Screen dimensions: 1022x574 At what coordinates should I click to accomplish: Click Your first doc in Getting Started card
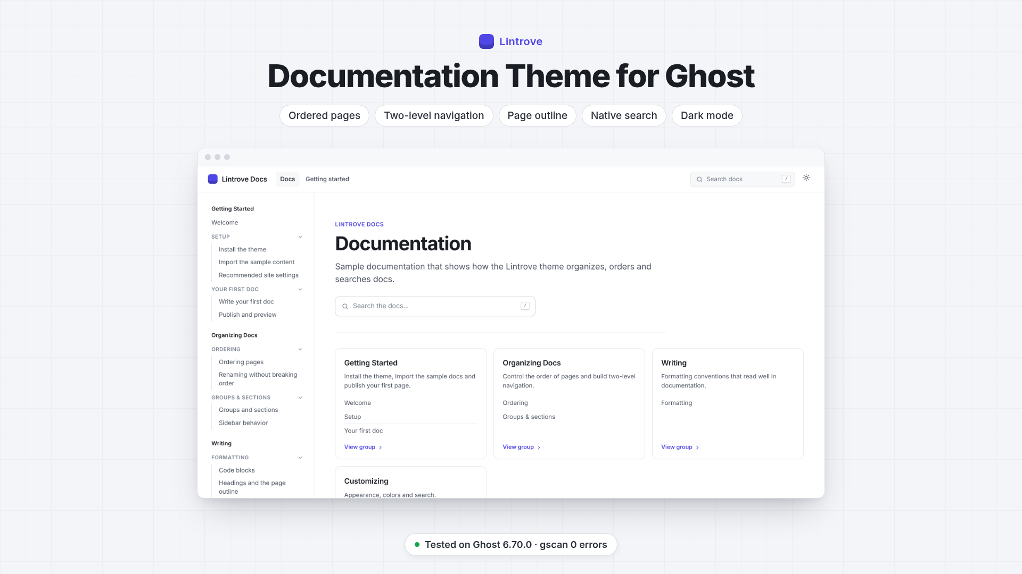(364, 430)
